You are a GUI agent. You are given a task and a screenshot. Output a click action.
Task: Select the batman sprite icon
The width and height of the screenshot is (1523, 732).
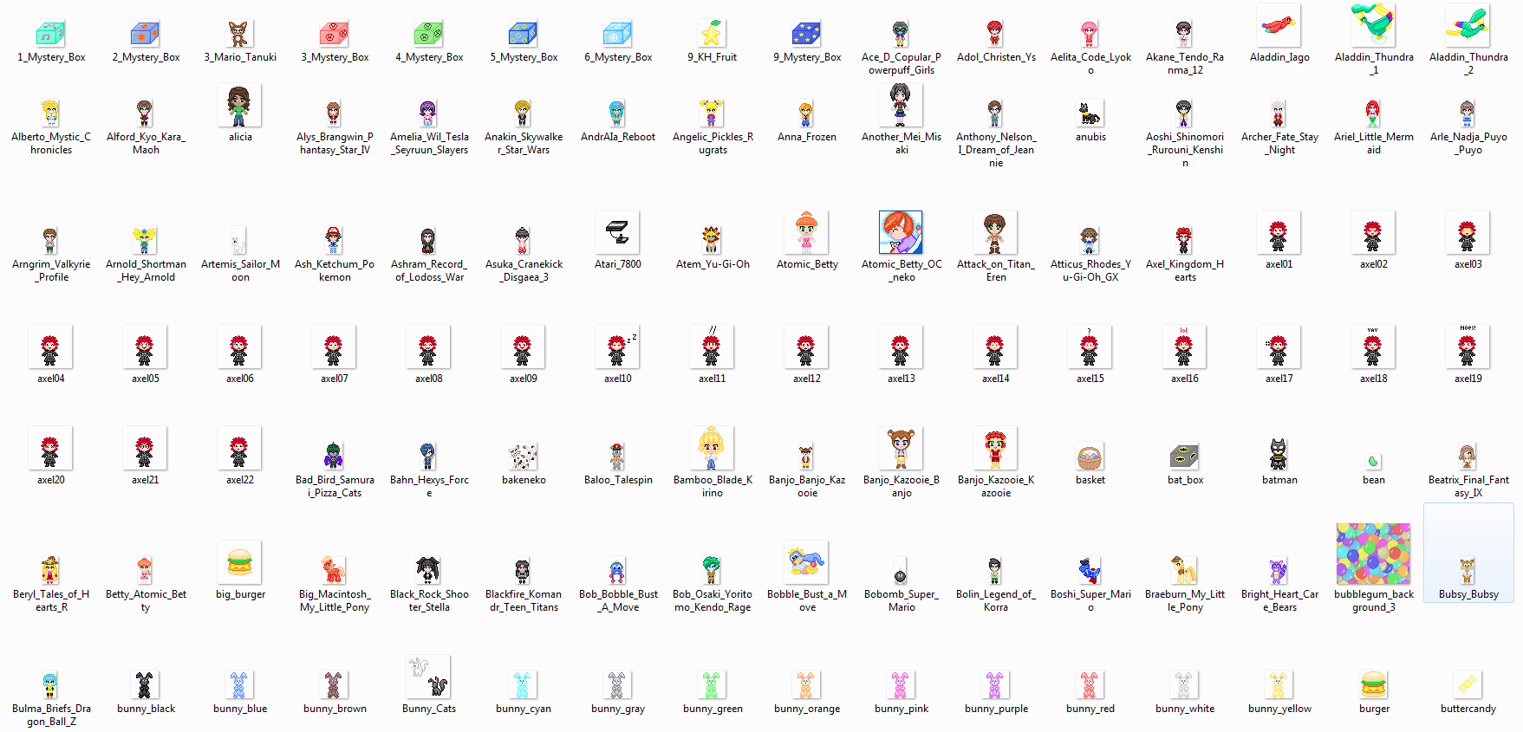click(1279, 454)
